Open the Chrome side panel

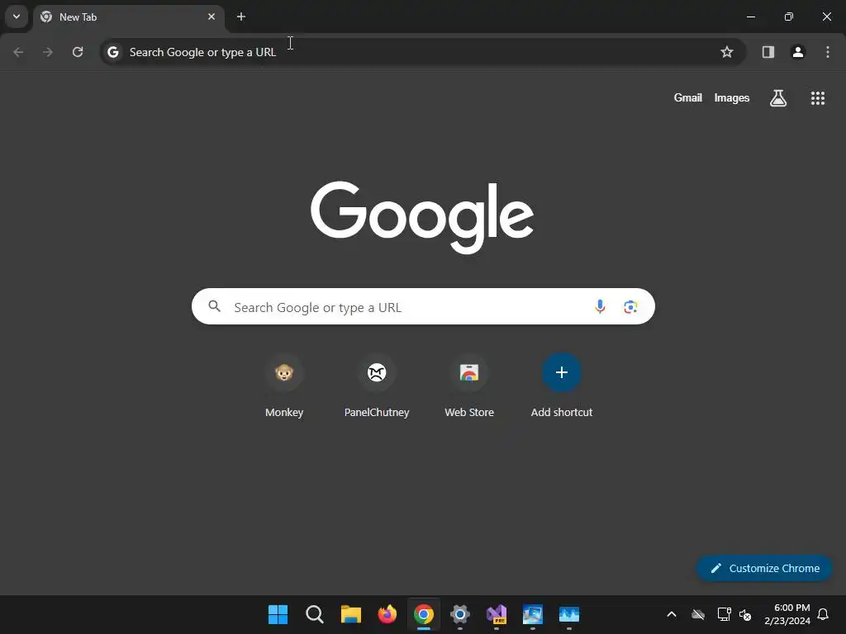[768, 52]
